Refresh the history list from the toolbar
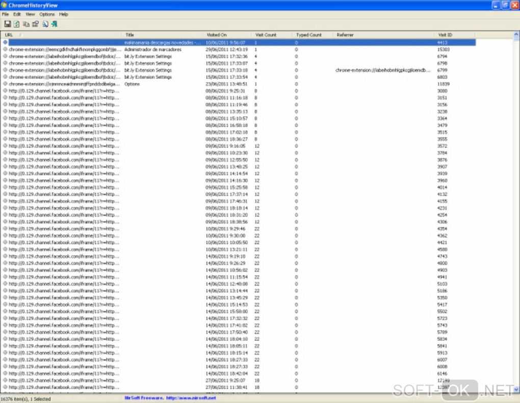 coord(17,24)
